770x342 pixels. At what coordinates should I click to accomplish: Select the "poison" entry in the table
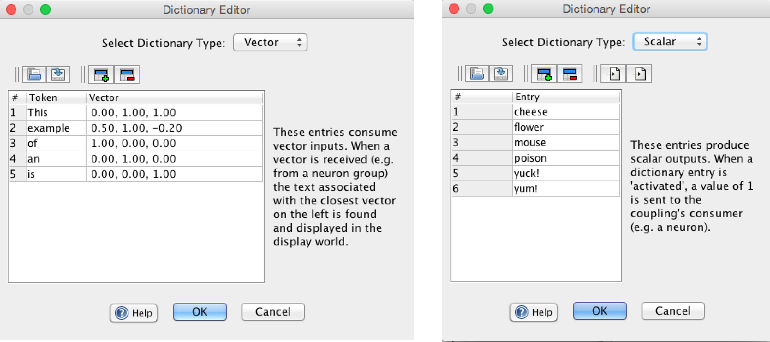(530, 158)
